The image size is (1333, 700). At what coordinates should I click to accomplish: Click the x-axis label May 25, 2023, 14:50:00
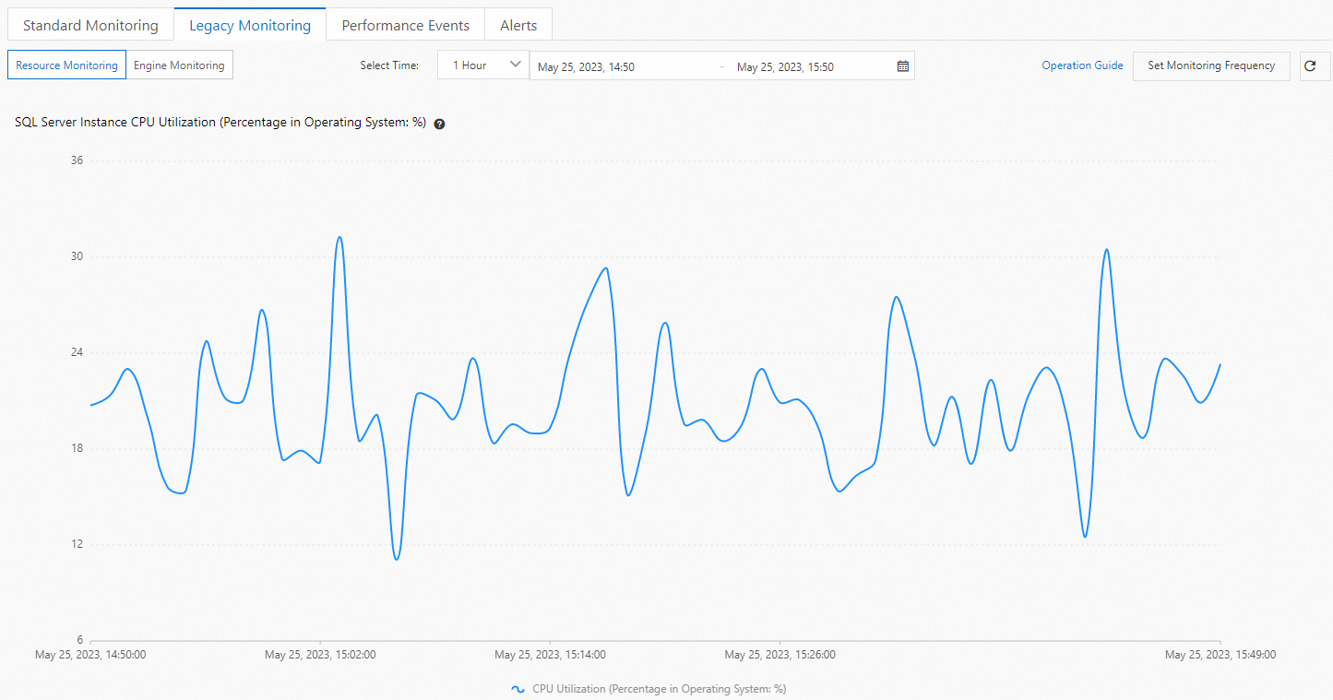[90, 655]
